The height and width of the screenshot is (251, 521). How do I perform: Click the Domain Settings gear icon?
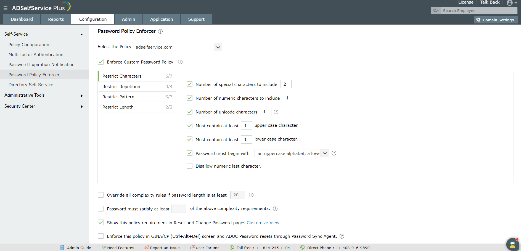[478, 20]
